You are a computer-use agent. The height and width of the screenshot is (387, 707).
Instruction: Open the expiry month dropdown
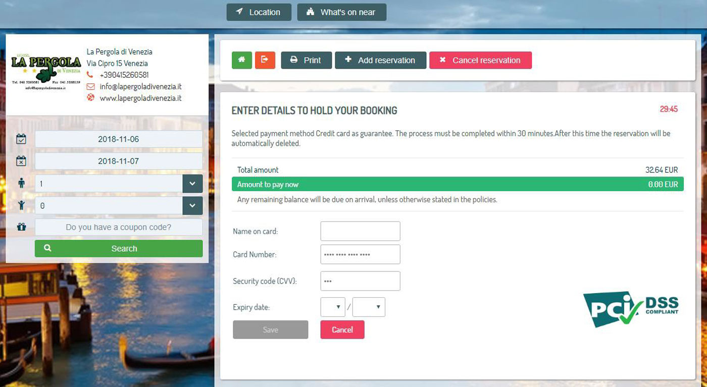pos(333,307)
